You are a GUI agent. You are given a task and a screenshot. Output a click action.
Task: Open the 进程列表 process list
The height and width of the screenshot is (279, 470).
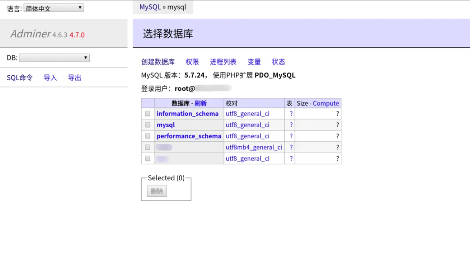click(x=223, y=62)
